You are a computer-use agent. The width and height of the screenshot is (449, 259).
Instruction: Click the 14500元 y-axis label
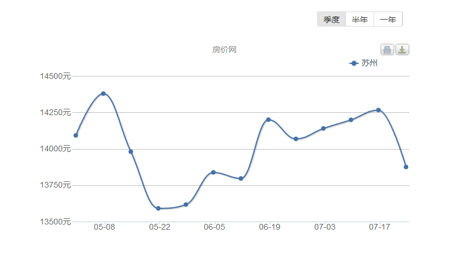[x=55, y=76]
